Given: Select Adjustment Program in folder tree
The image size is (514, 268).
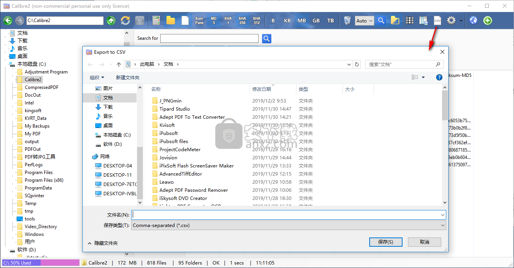Looking at the screenshot, I should coord(46,72).
